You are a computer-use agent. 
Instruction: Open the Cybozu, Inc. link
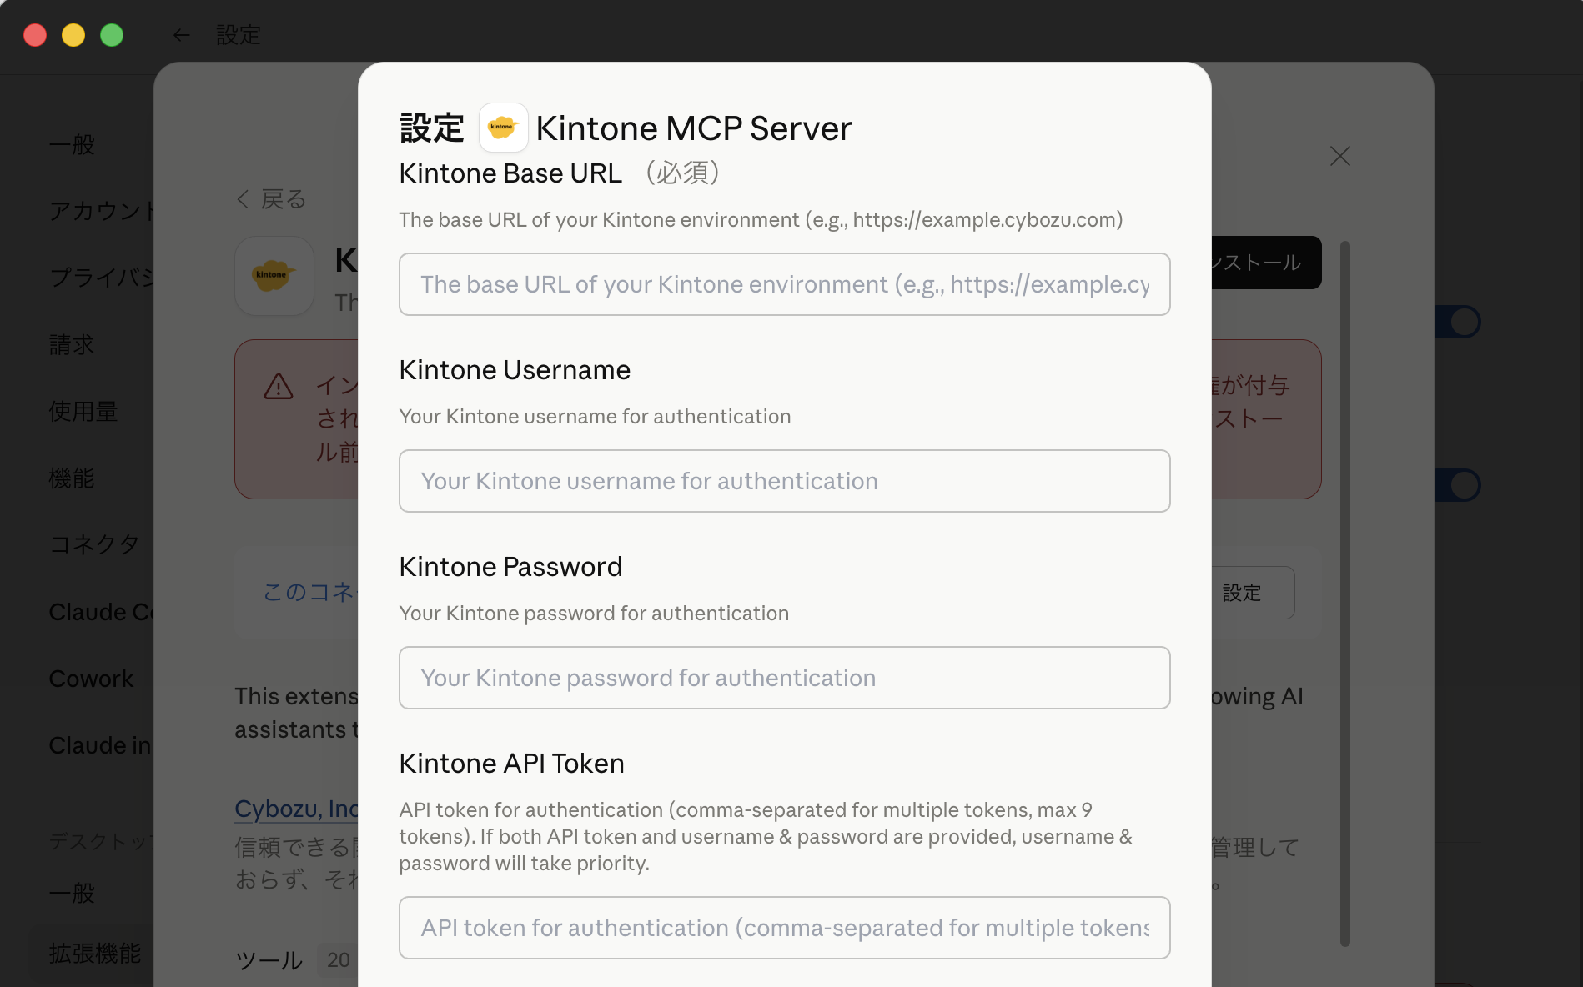(297, 809)
